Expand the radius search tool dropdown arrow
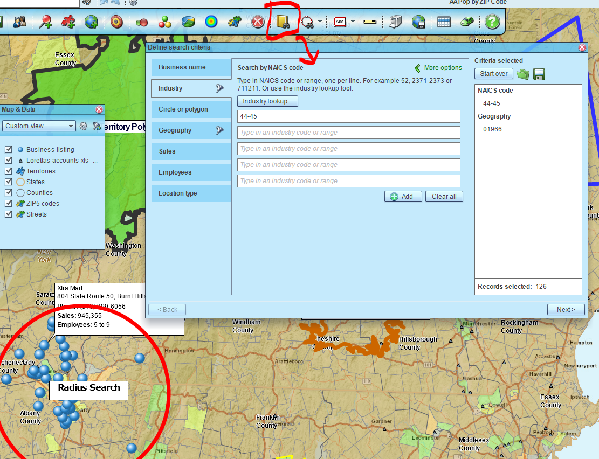 point(320,22)
